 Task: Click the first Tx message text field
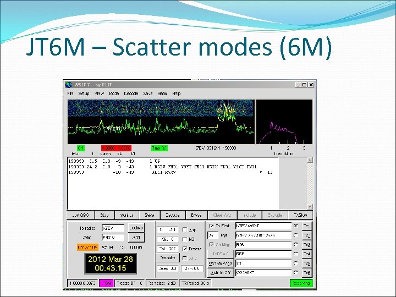click(x=263, y=226)
